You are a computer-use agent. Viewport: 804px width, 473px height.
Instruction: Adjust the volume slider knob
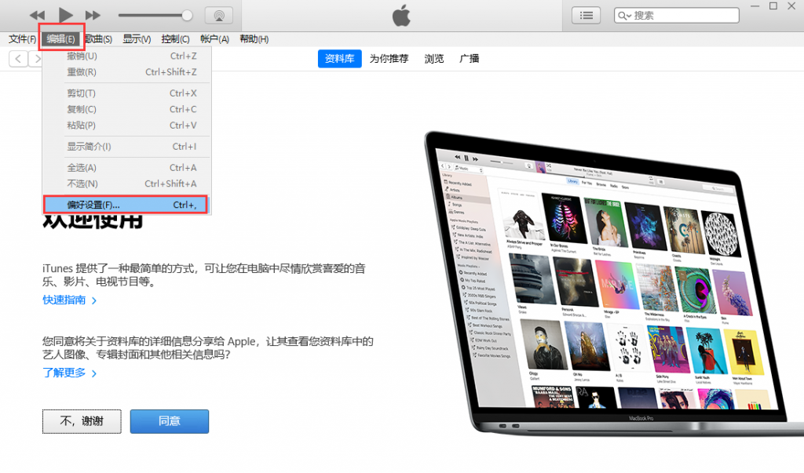(x=187, y=16)
